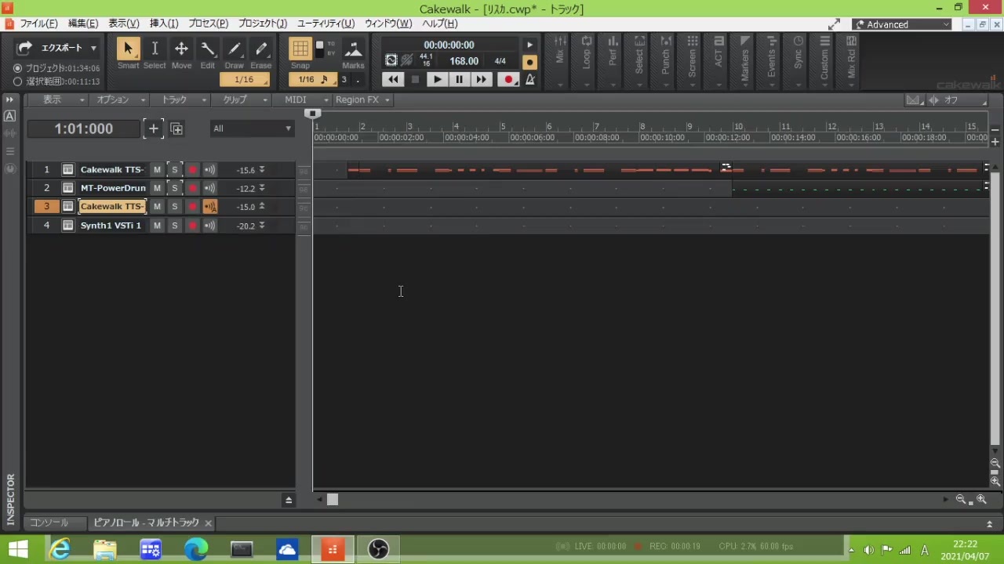Open the Project menu (プロジェクト)
The height and width of the screenshot is (564, 1004).
tap(263, 23)
